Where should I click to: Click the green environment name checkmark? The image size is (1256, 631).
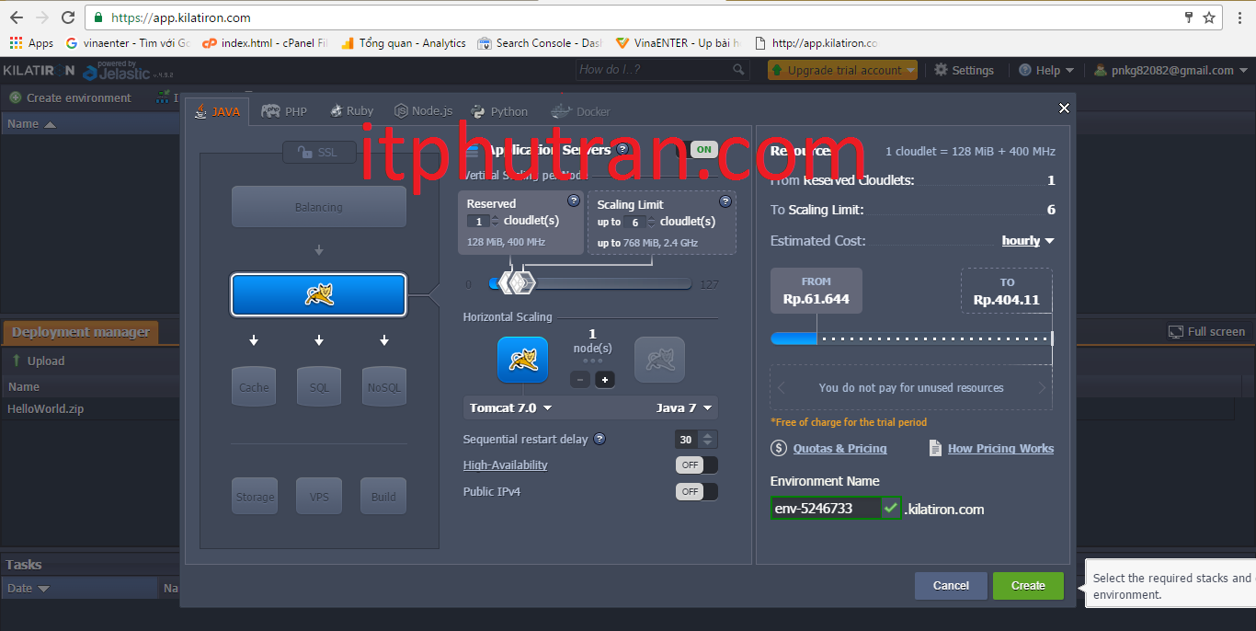tap(891, 508)
